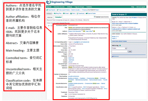Click author Vogel, Alfred link
The width and height of the screenshot is (148, 101).
pos(89,31)
